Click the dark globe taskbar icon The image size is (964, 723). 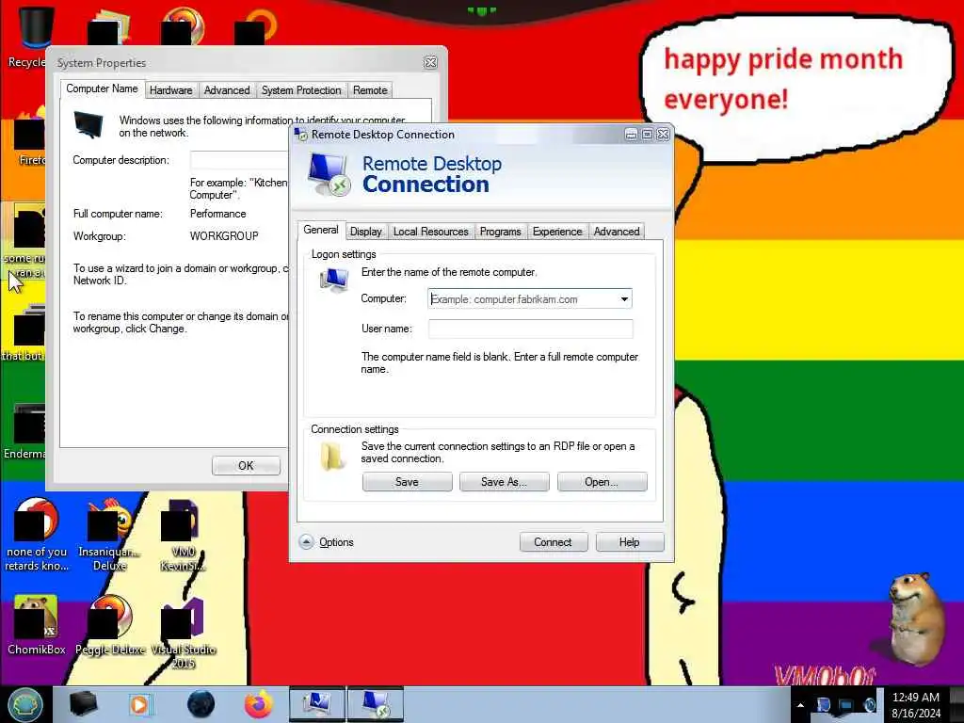201,704
